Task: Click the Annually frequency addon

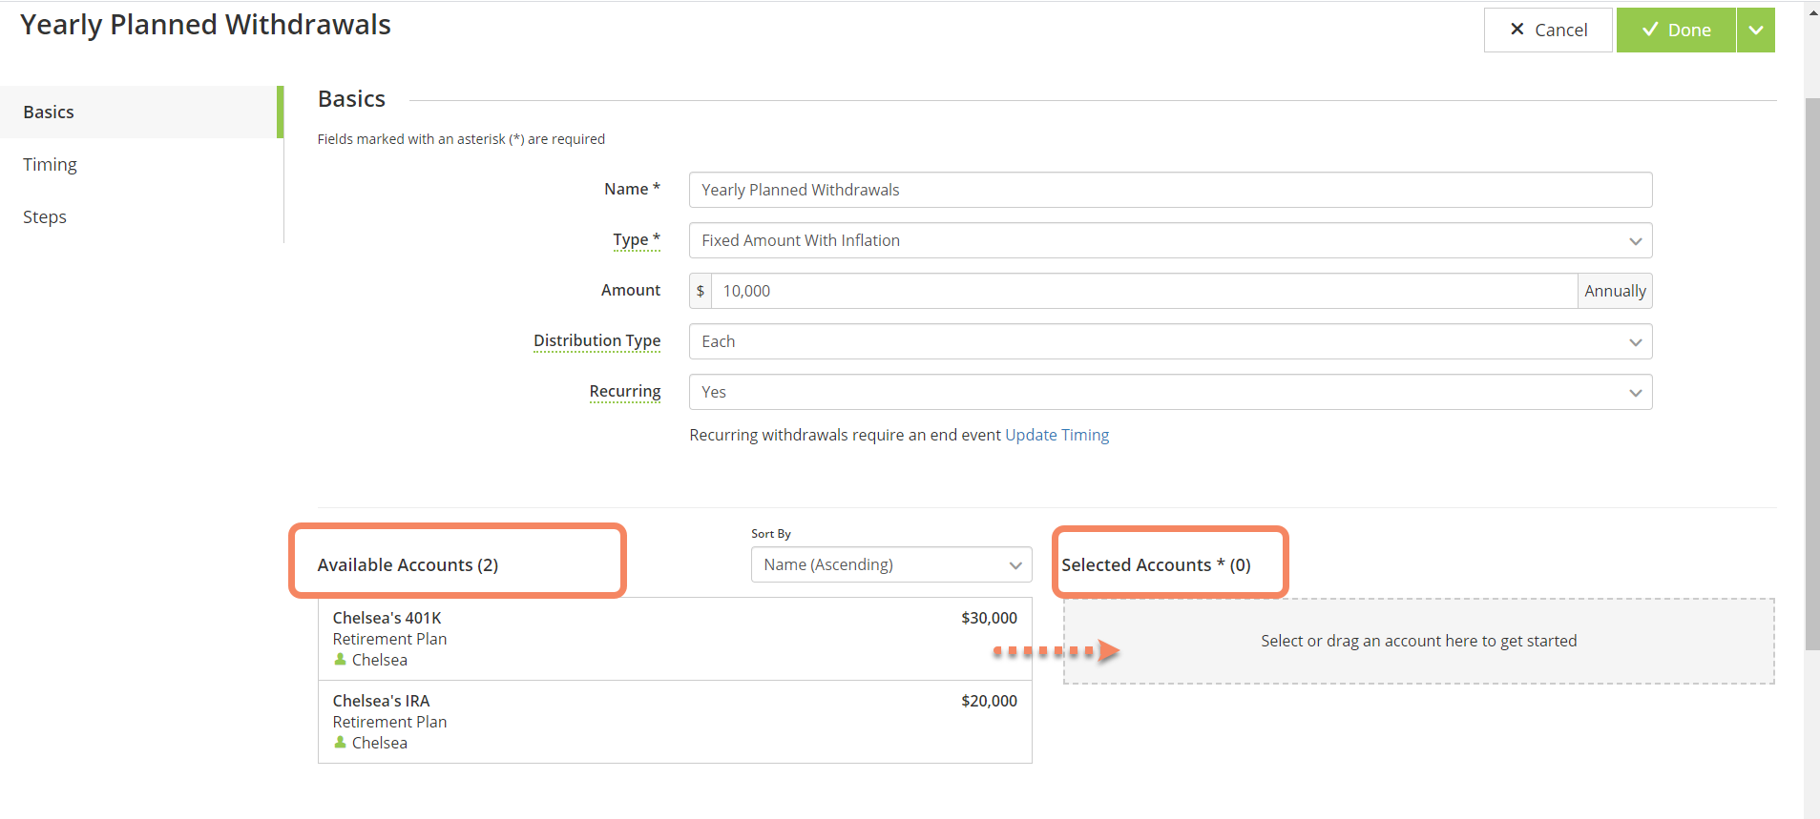Action: tap(1615, 291)
